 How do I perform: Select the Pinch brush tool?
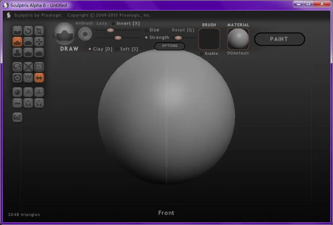coord(28,53)
